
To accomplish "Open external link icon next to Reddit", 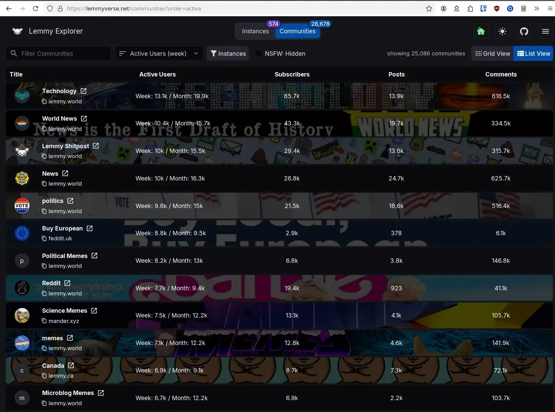I will [67, 283].
